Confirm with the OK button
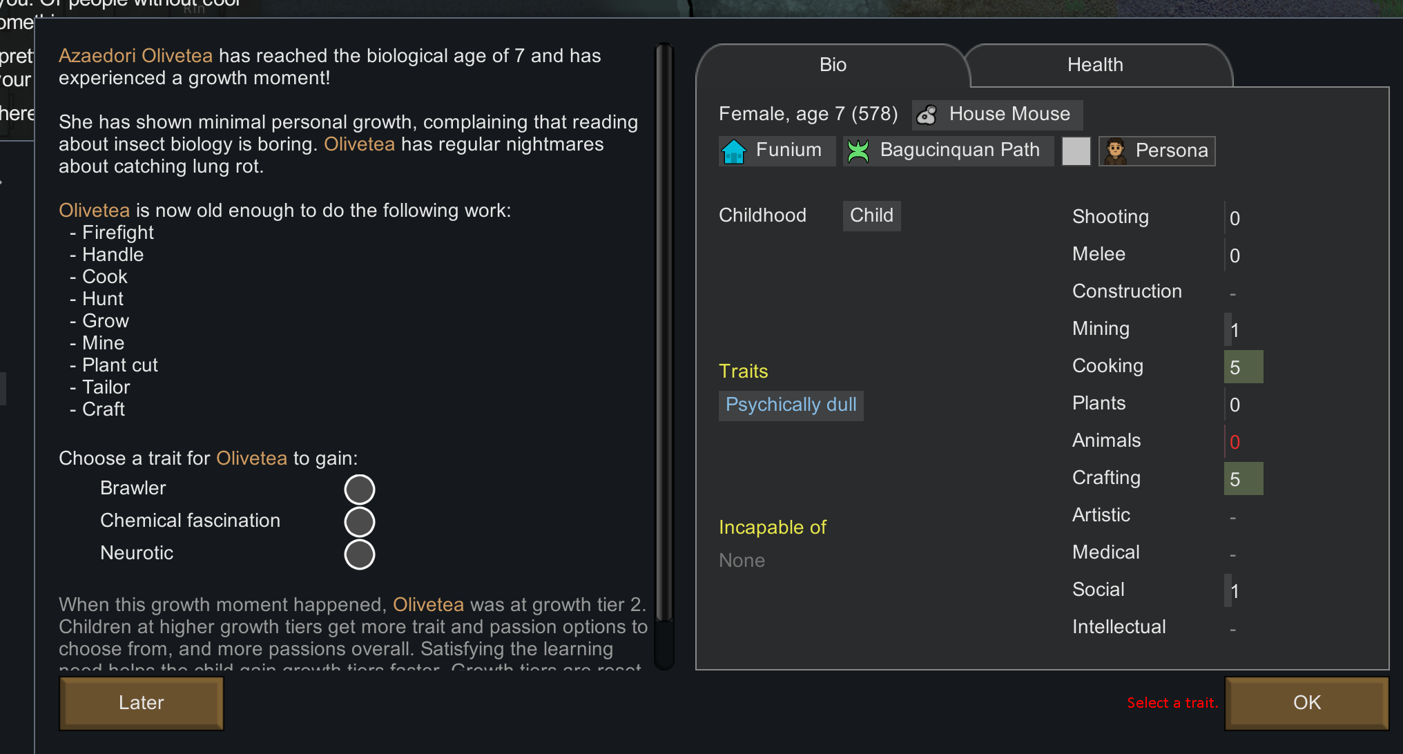 tap(1306, 703)
